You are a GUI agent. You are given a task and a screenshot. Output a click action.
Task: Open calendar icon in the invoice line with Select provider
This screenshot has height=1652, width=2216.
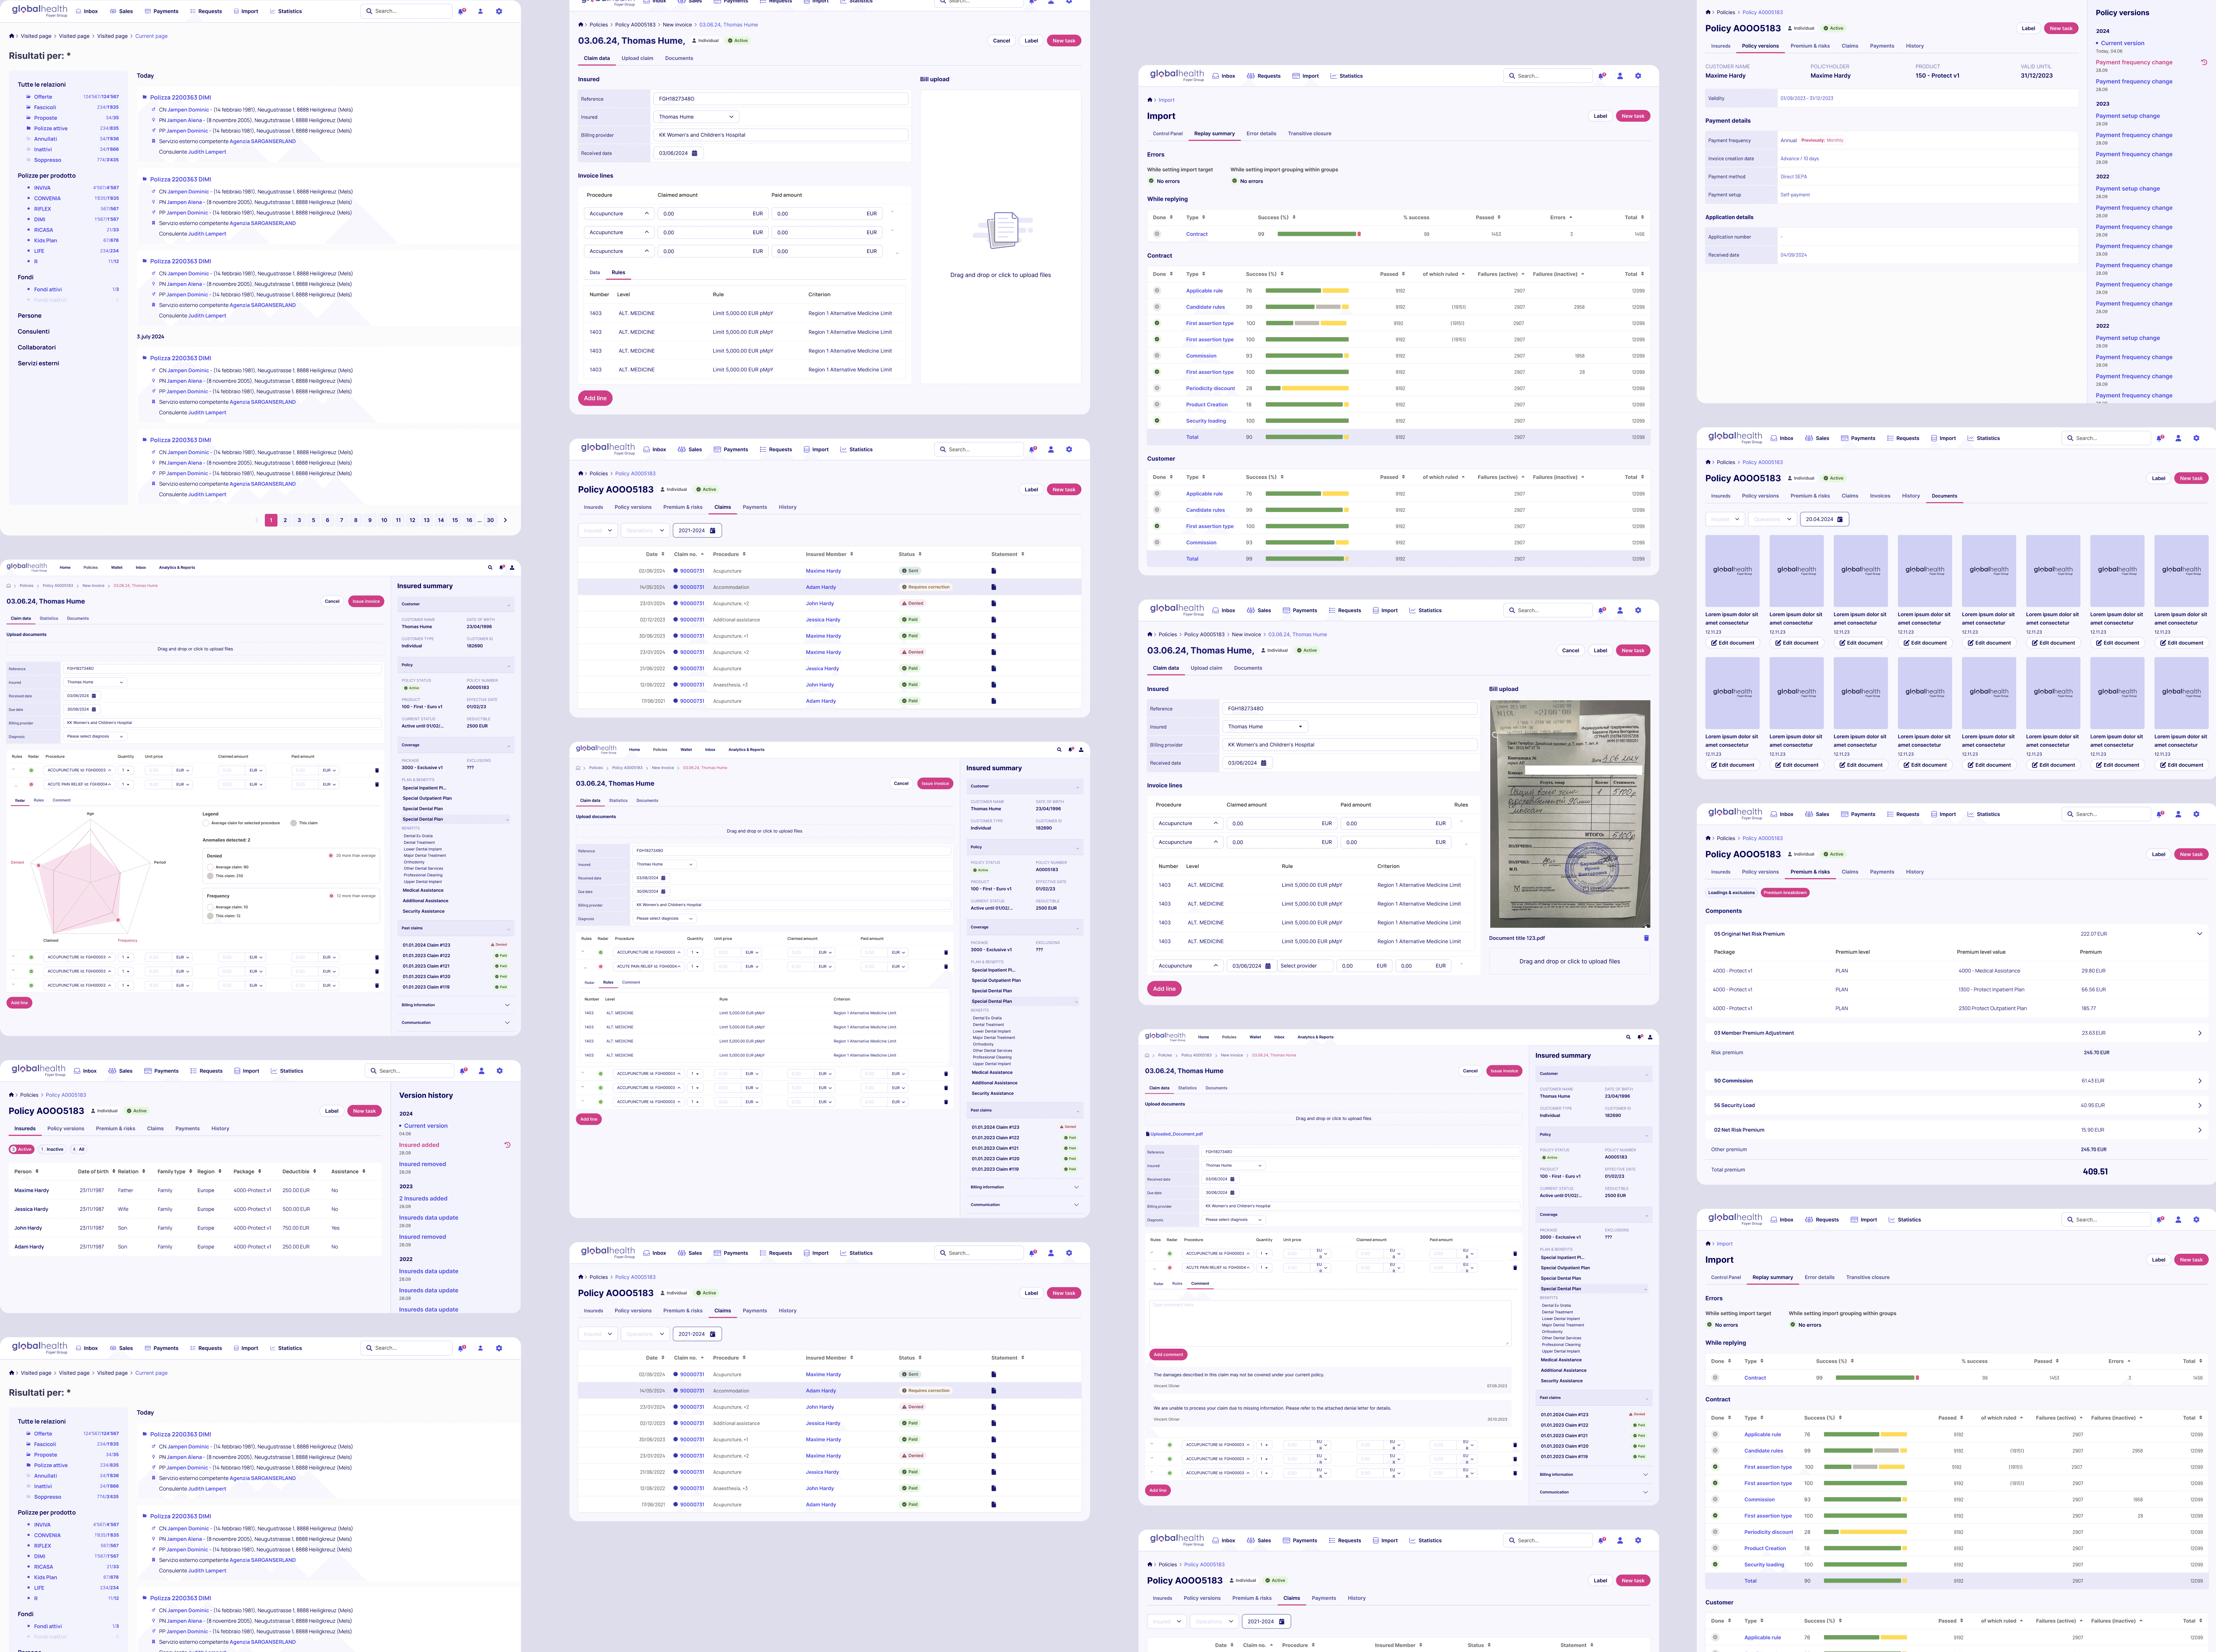click(x=1268, y=966)
